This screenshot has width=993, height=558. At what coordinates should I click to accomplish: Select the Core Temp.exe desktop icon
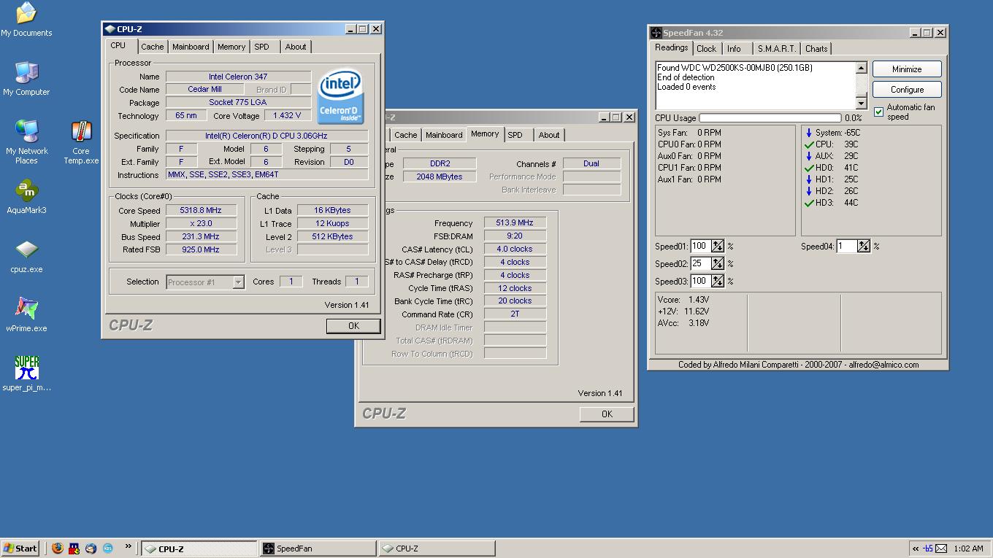81,142
